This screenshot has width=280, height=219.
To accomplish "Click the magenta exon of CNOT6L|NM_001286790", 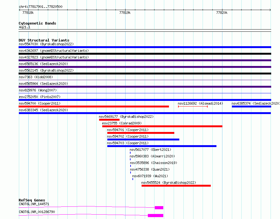I will (x=155, y=216).
